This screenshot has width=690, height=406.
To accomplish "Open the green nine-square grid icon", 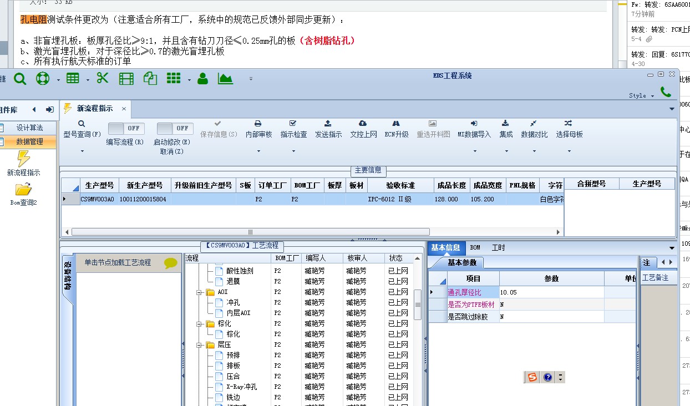I will tap(174, 78).
